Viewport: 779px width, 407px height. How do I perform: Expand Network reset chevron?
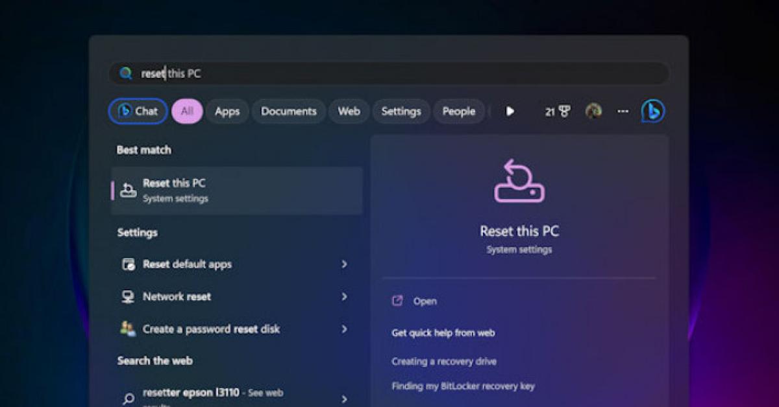point(344,297)
